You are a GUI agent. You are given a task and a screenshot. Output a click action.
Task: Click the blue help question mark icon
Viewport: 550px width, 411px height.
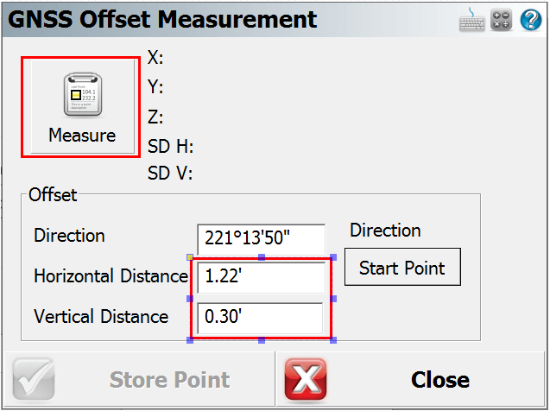tap(531, 20)
